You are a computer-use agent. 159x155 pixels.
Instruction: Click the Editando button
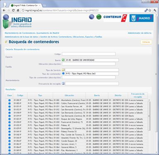(x=146, y=42)
